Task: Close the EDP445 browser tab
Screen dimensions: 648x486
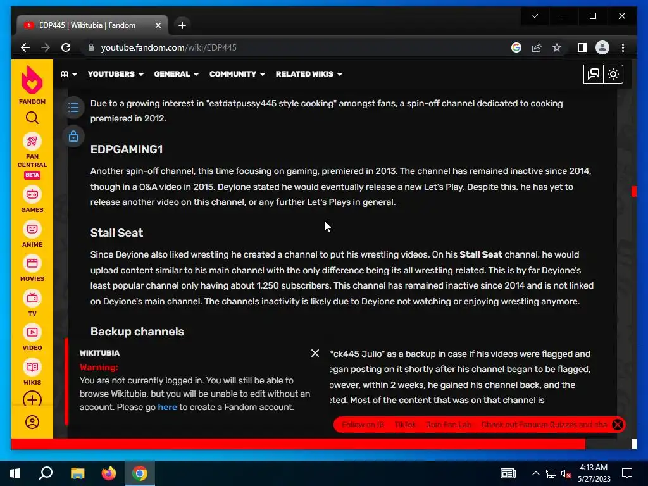Action: coord(158,25)
